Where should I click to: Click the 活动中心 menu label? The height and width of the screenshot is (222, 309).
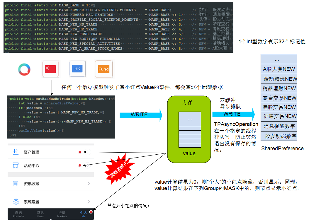[x=32, y=165]
